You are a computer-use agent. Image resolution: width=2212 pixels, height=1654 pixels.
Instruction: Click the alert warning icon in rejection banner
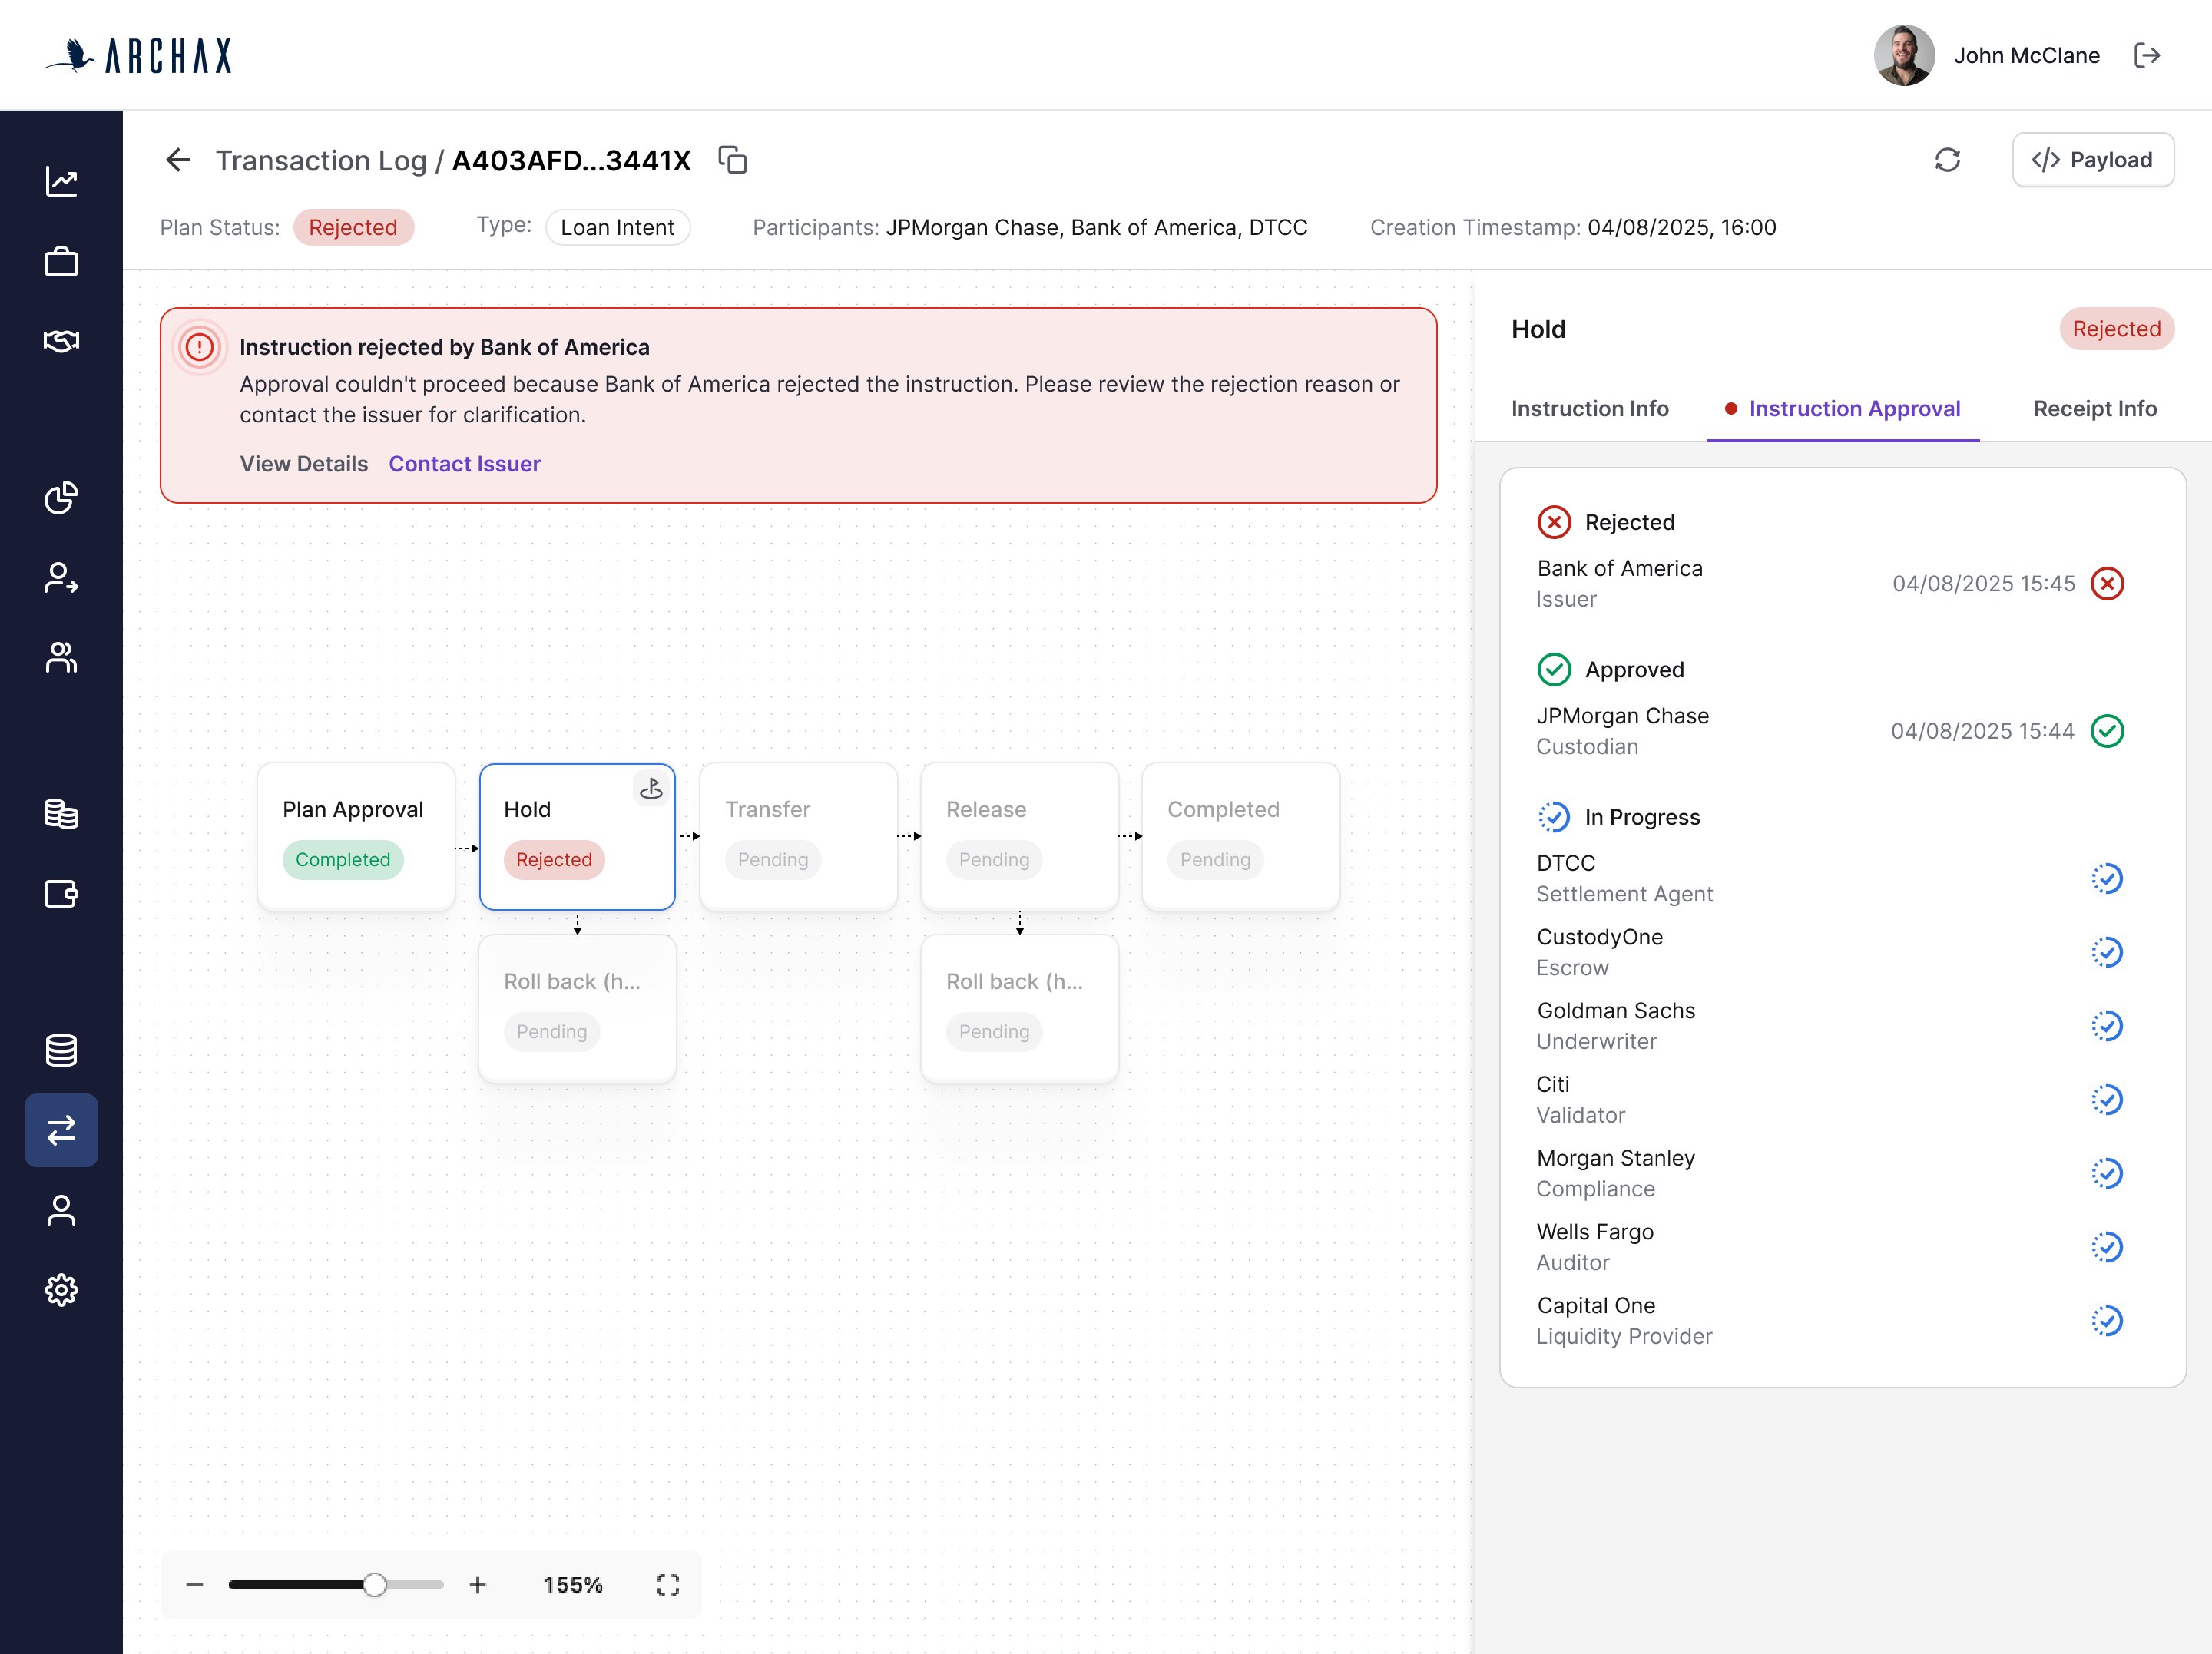tap(200, 347)
